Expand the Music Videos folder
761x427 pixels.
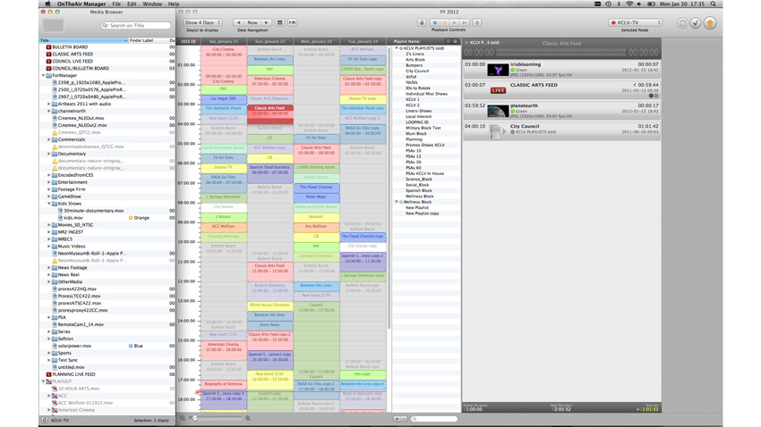(48, 247)
